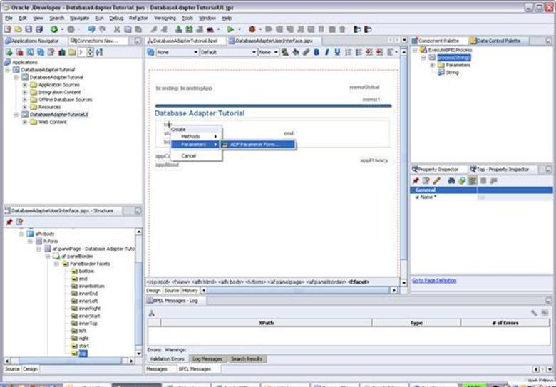Screen dimensions: 556x387
Task: Click the red icon in Applications Navigator toolbar
Action: [19, 52]
